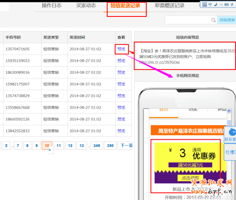Toggle Chinese input mode 中 icon

pyautogui.click(x=210, y=4)
